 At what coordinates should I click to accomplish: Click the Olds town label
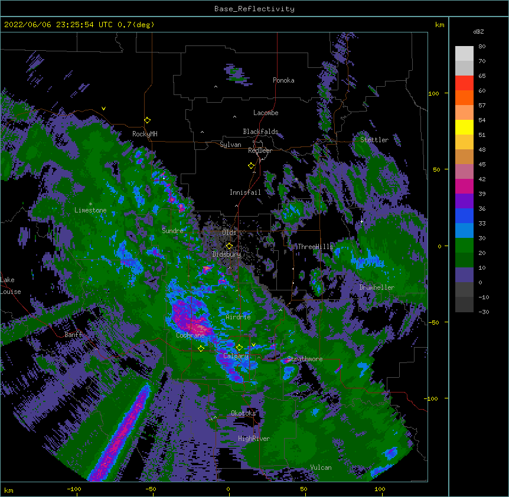[x=229, y=233]
